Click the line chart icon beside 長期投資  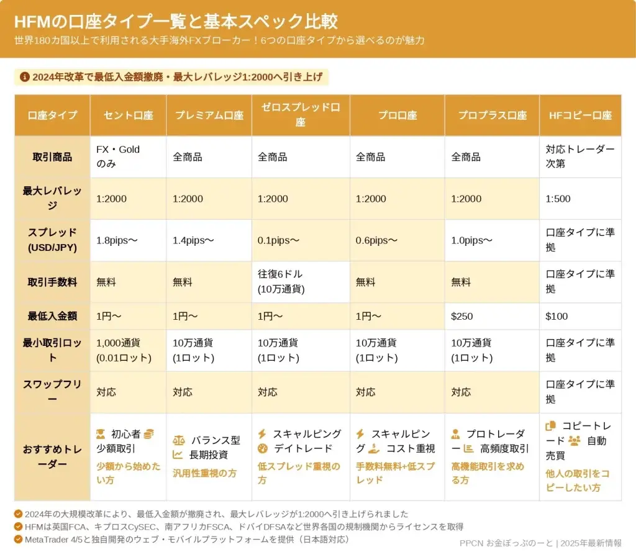pos(178,455)
